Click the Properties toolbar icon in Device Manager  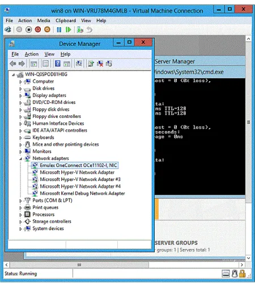(45, 64)
